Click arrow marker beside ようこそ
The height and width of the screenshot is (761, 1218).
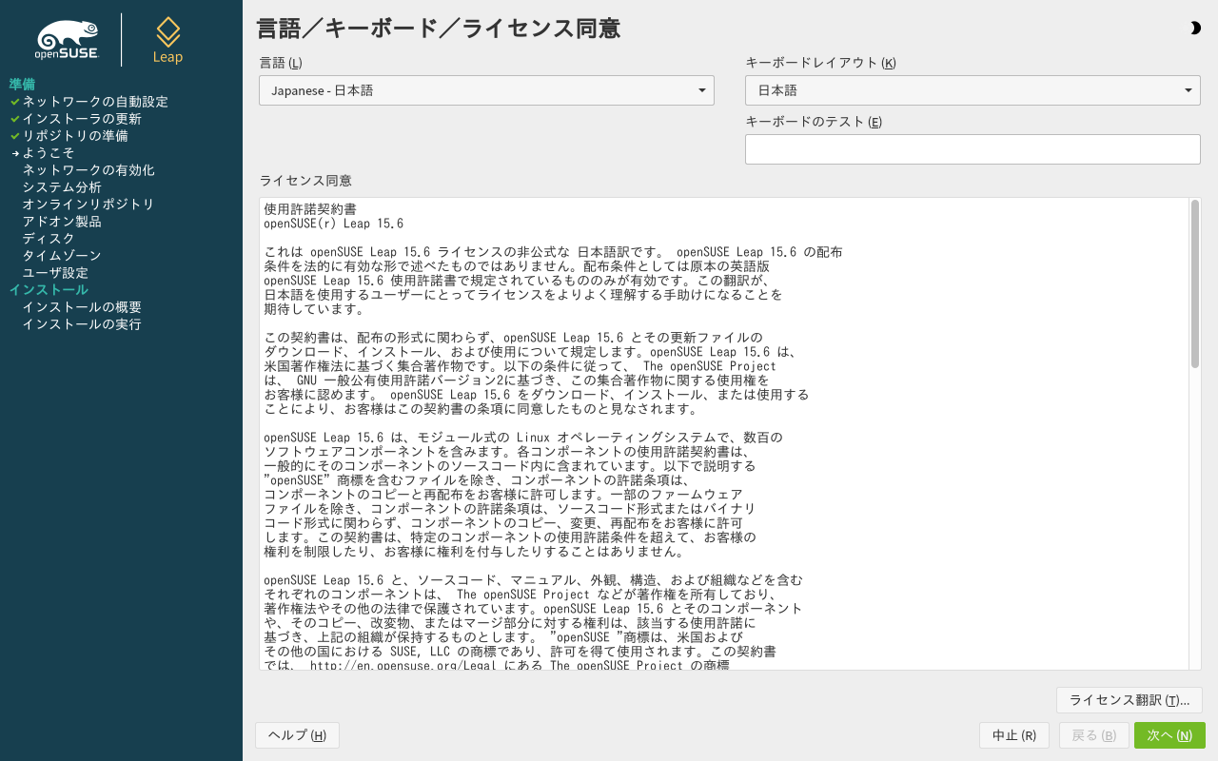[x=15, y=153]
